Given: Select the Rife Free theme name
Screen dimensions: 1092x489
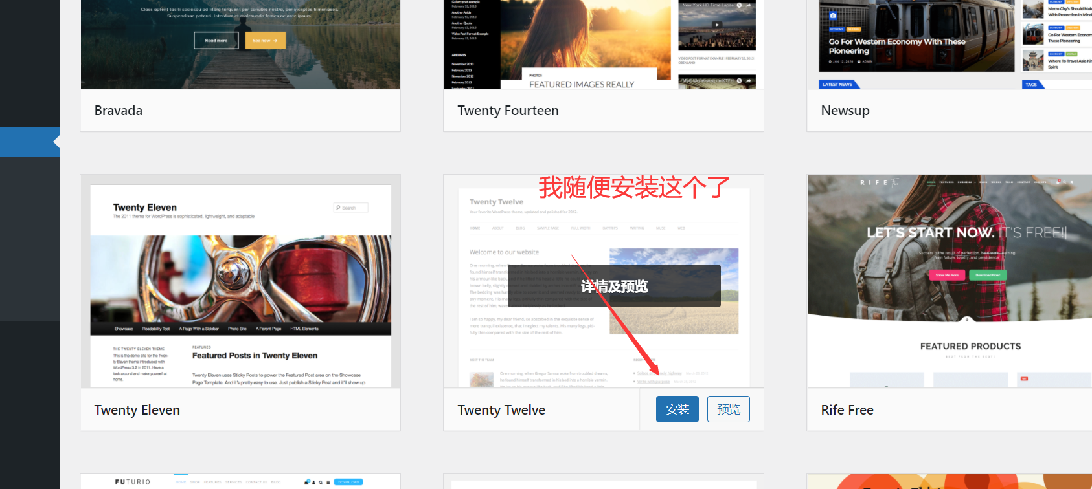Looking at the screenshot, I should click(847, 410).
